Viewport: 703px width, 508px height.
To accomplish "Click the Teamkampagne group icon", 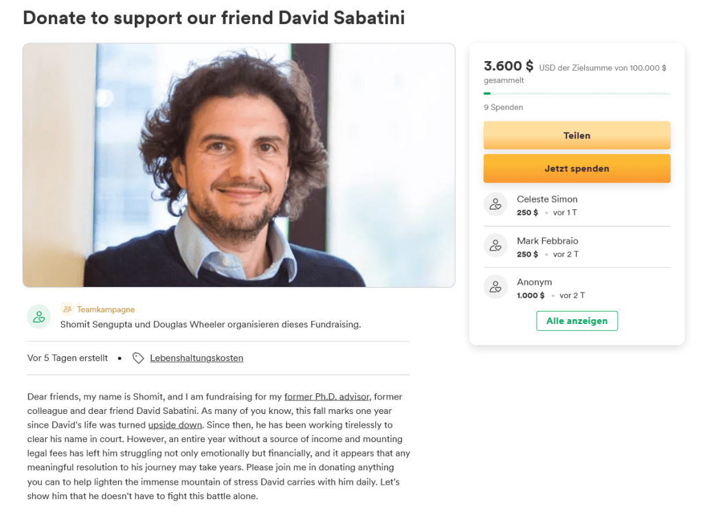I will pyautogui.click(x=67, y=309).
